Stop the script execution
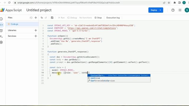This screenshot has height=106, width=189. [98, 18]
